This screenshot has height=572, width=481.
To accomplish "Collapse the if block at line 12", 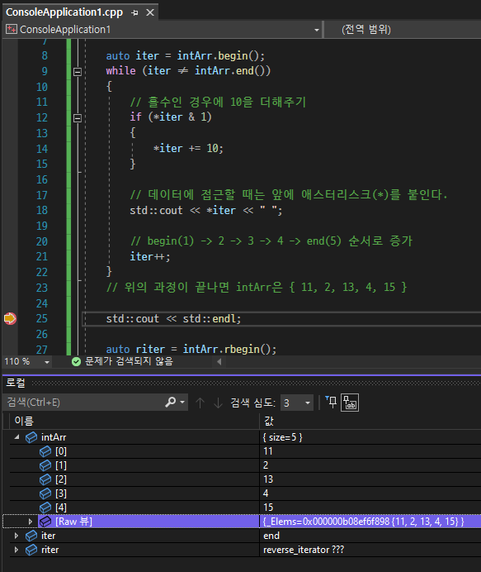I will point(78,118).
